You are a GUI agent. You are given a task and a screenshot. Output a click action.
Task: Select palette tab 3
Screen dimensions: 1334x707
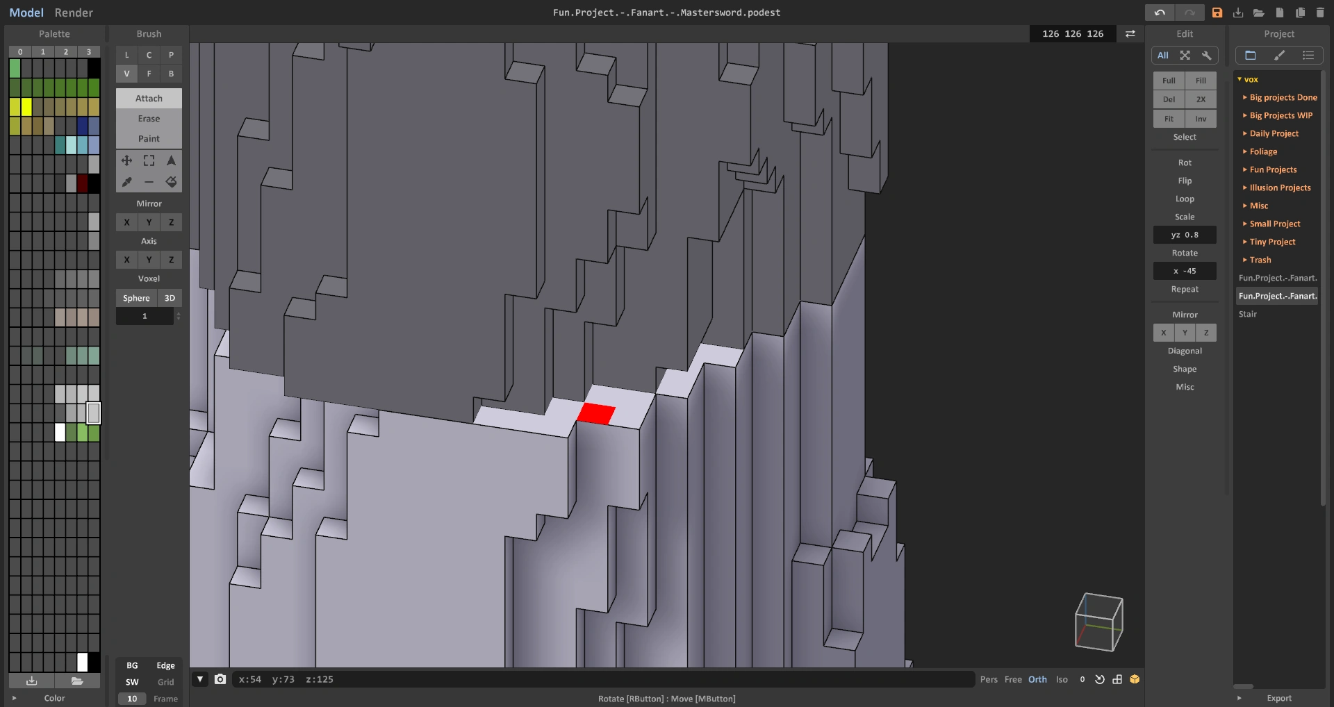[89, 52]
